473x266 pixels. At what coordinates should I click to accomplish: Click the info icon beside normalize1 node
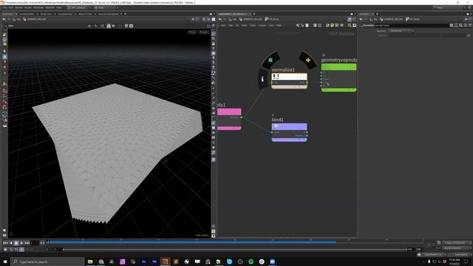click(x=262, y=79)
